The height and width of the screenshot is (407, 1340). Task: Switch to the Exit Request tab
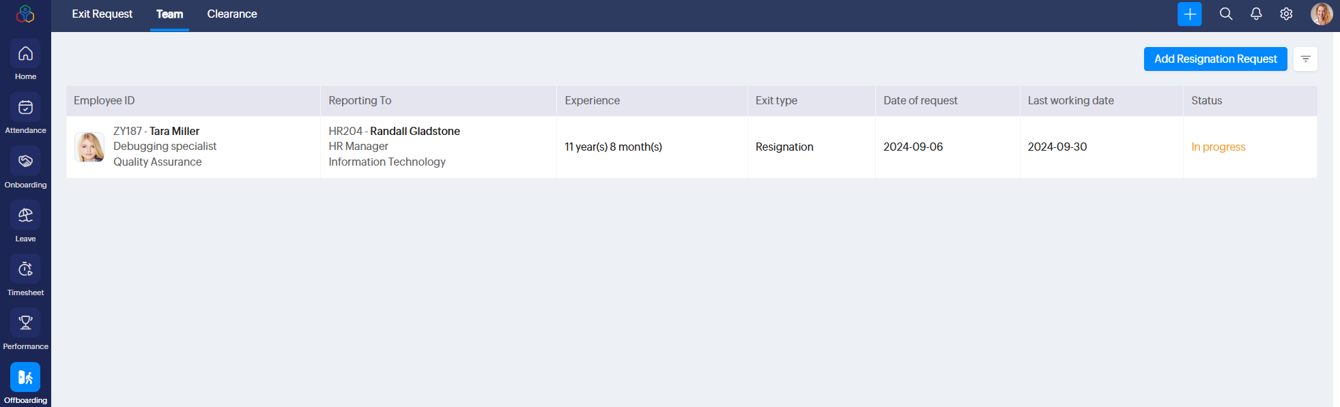click(x=102, y=14)
